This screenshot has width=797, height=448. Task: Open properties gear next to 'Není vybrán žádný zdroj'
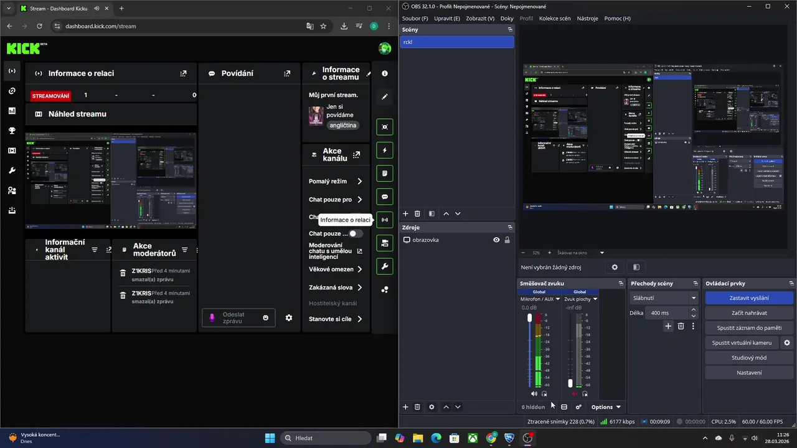click(x=615, y=267)
